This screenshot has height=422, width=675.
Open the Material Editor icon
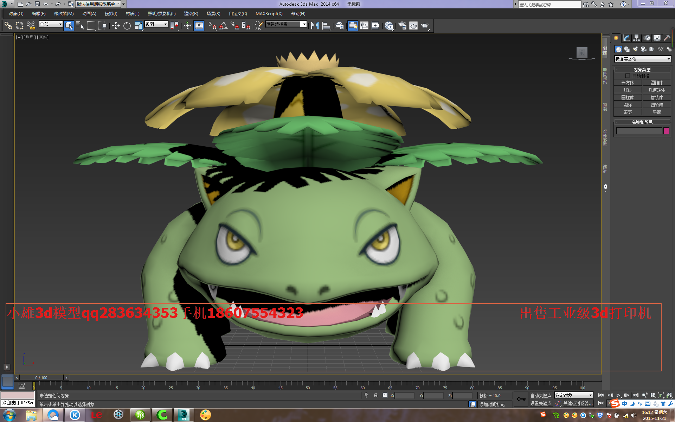tap(389, 25)
